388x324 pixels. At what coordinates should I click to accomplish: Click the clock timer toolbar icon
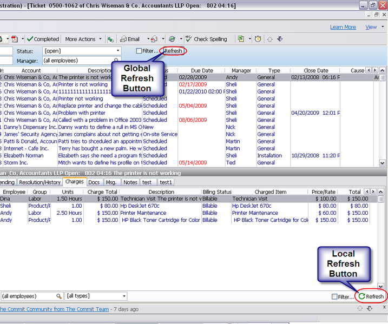coord(258,39)
